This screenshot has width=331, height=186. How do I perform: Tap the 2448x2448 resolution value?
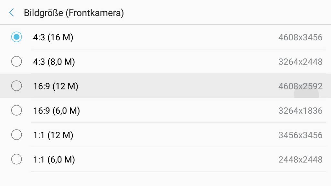pyautogui.click(x=300, y=160)
